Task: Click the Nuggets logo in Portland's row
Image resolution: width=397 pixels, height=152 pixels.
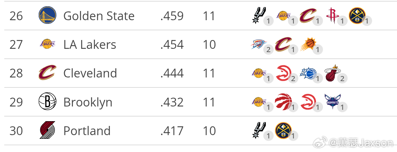Action: tap(283, 130)
